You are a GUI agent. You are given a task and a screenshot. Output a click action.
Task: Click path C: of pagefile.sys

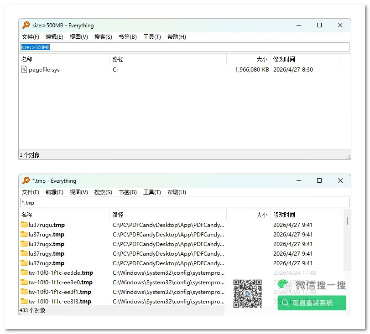[115, 70]
